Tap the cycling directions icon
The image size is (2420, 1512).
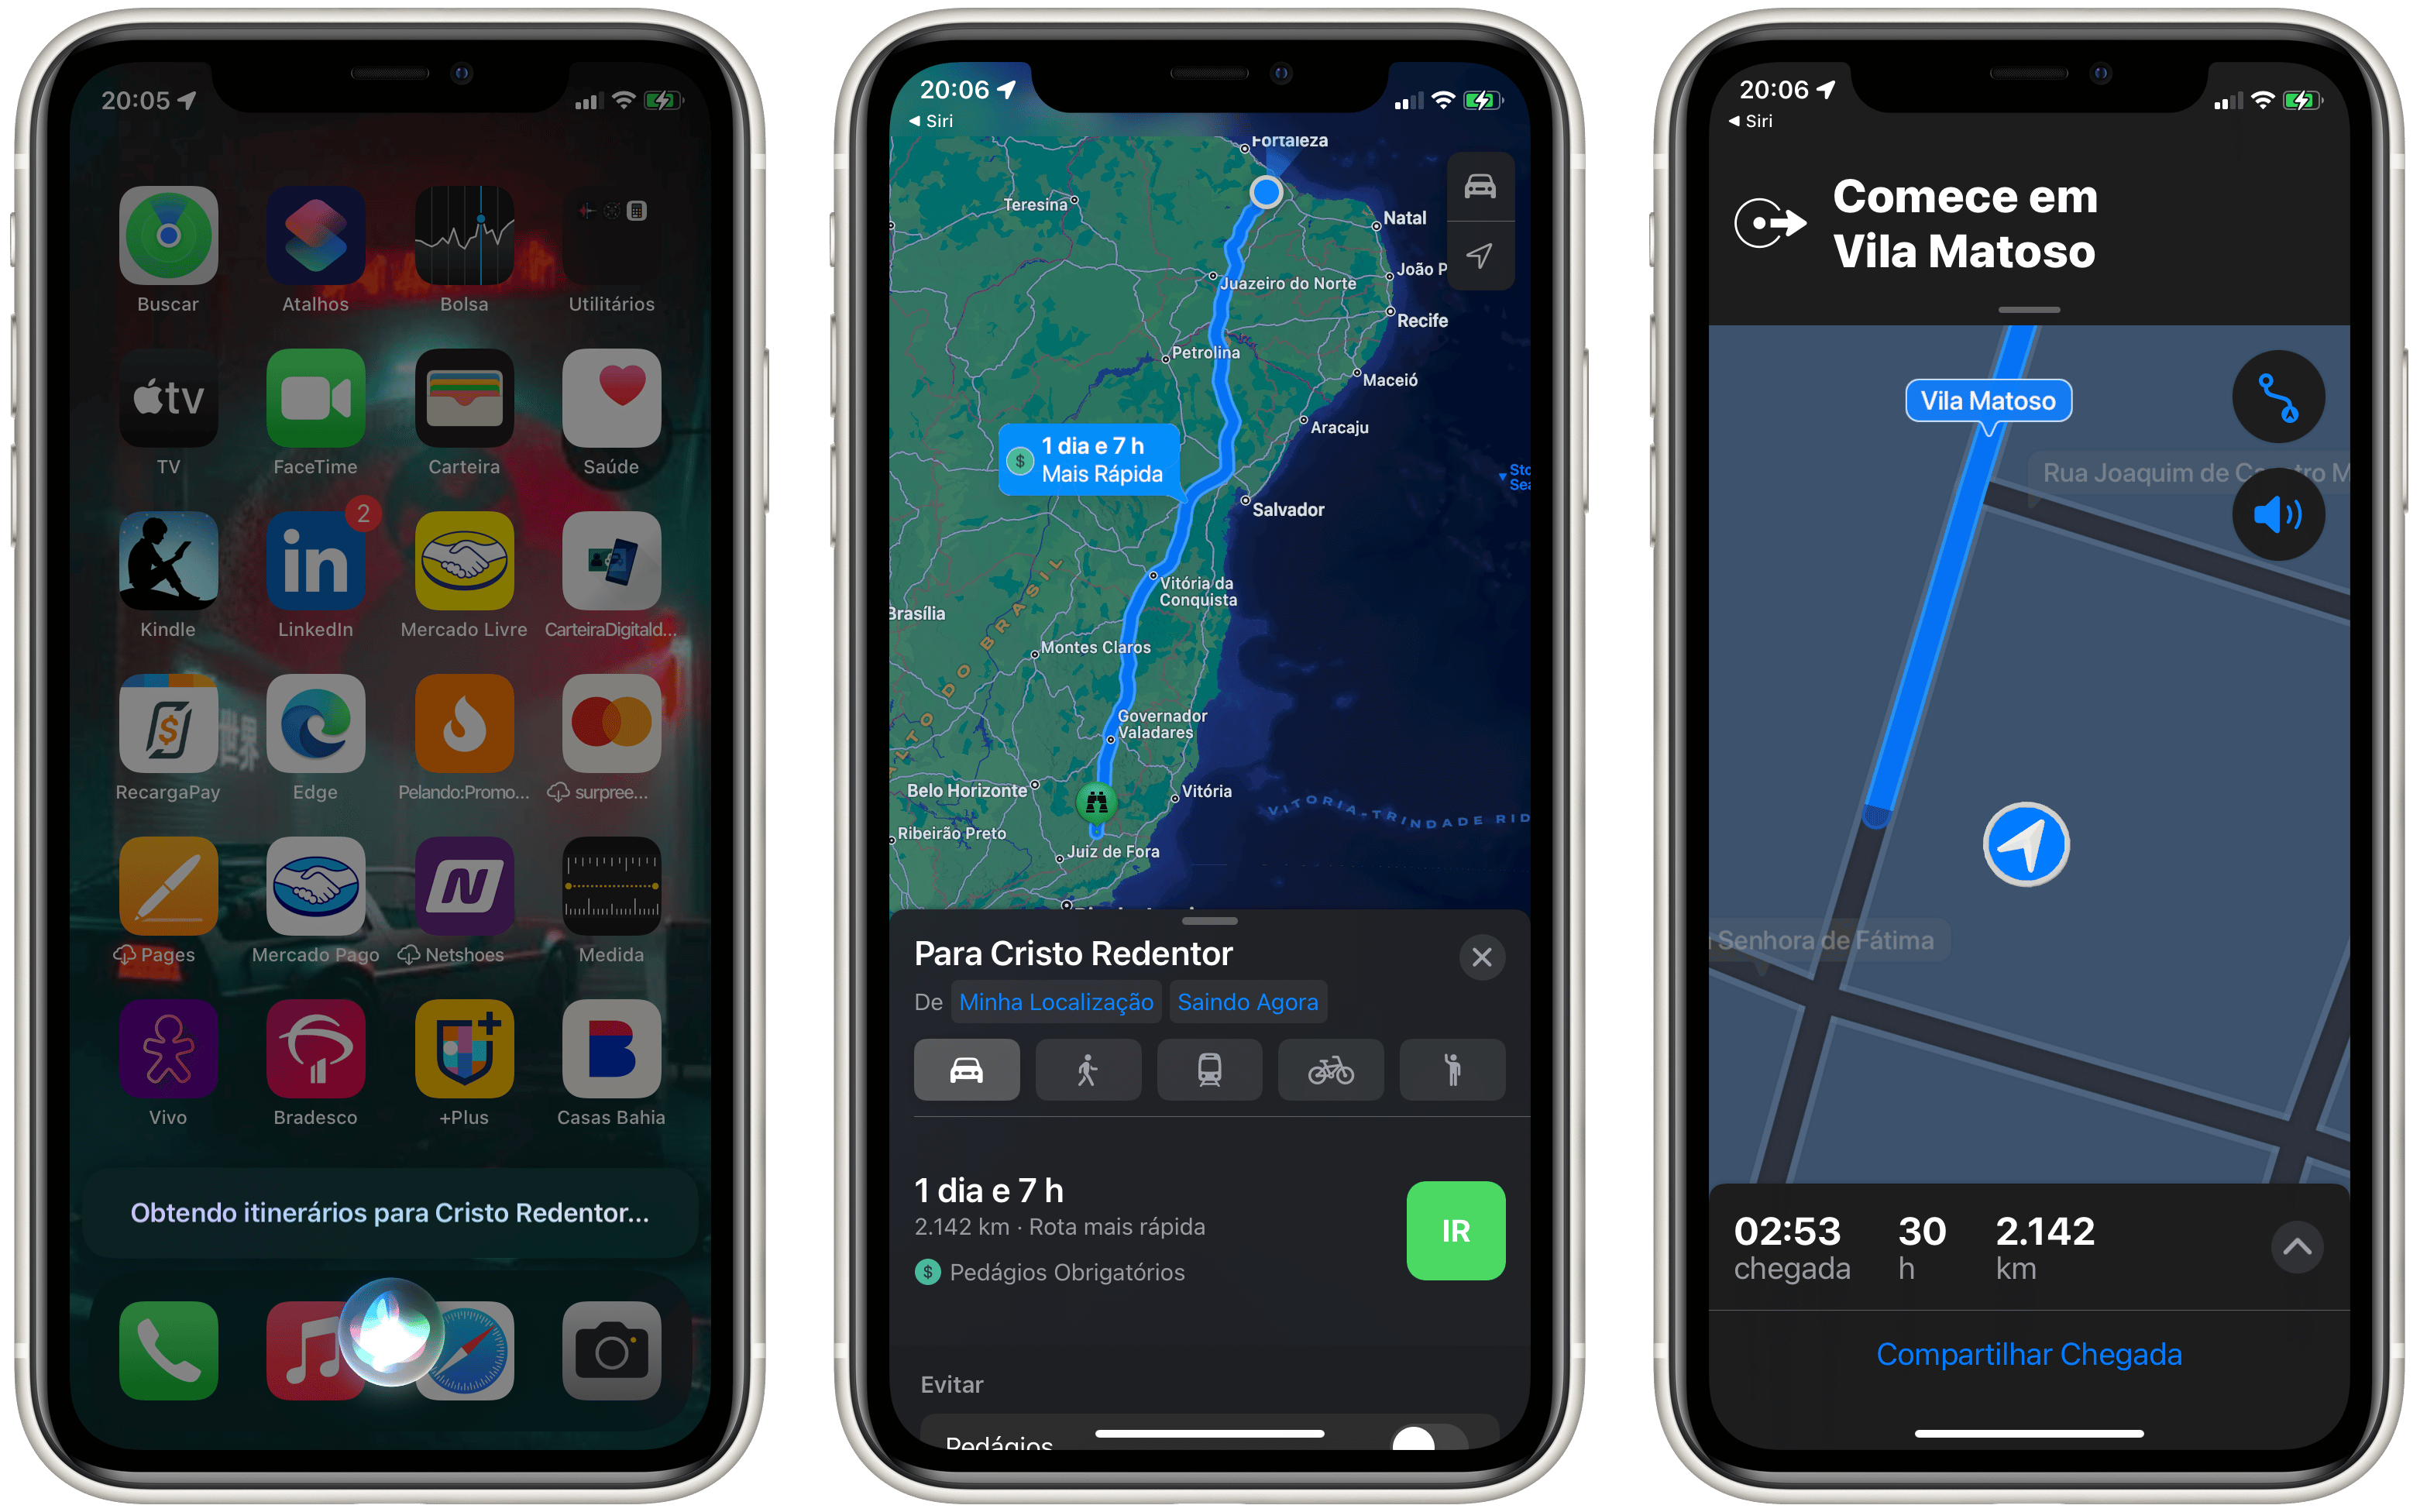pyautogui.click(x=1328, y=1068)
